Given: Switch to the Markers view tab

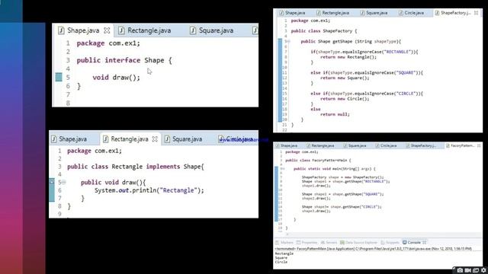Looking at the screenshot, I should (x=284, y=242).
